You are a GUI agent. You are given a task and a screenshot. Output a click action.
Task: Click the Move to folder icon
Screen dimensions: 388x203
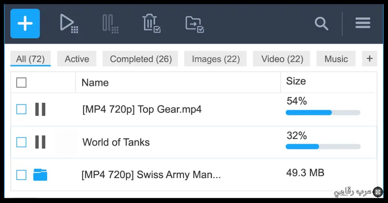click(x=195, y=23)
